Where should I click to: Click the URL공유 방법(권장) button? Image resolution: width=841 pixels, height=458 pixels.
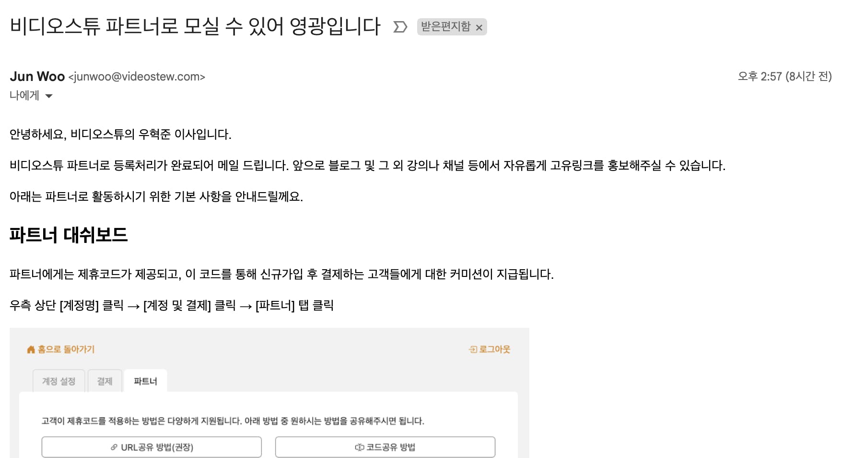coord(152,447)
